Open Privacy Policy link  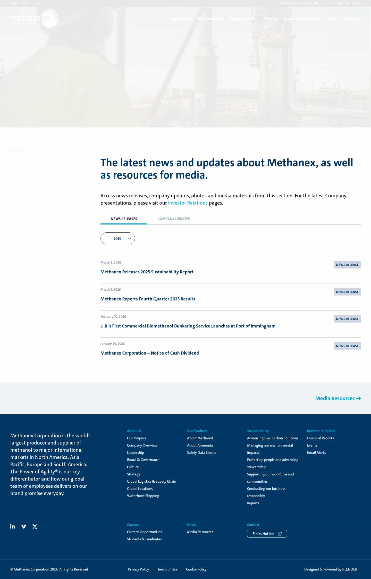[138, 569]
